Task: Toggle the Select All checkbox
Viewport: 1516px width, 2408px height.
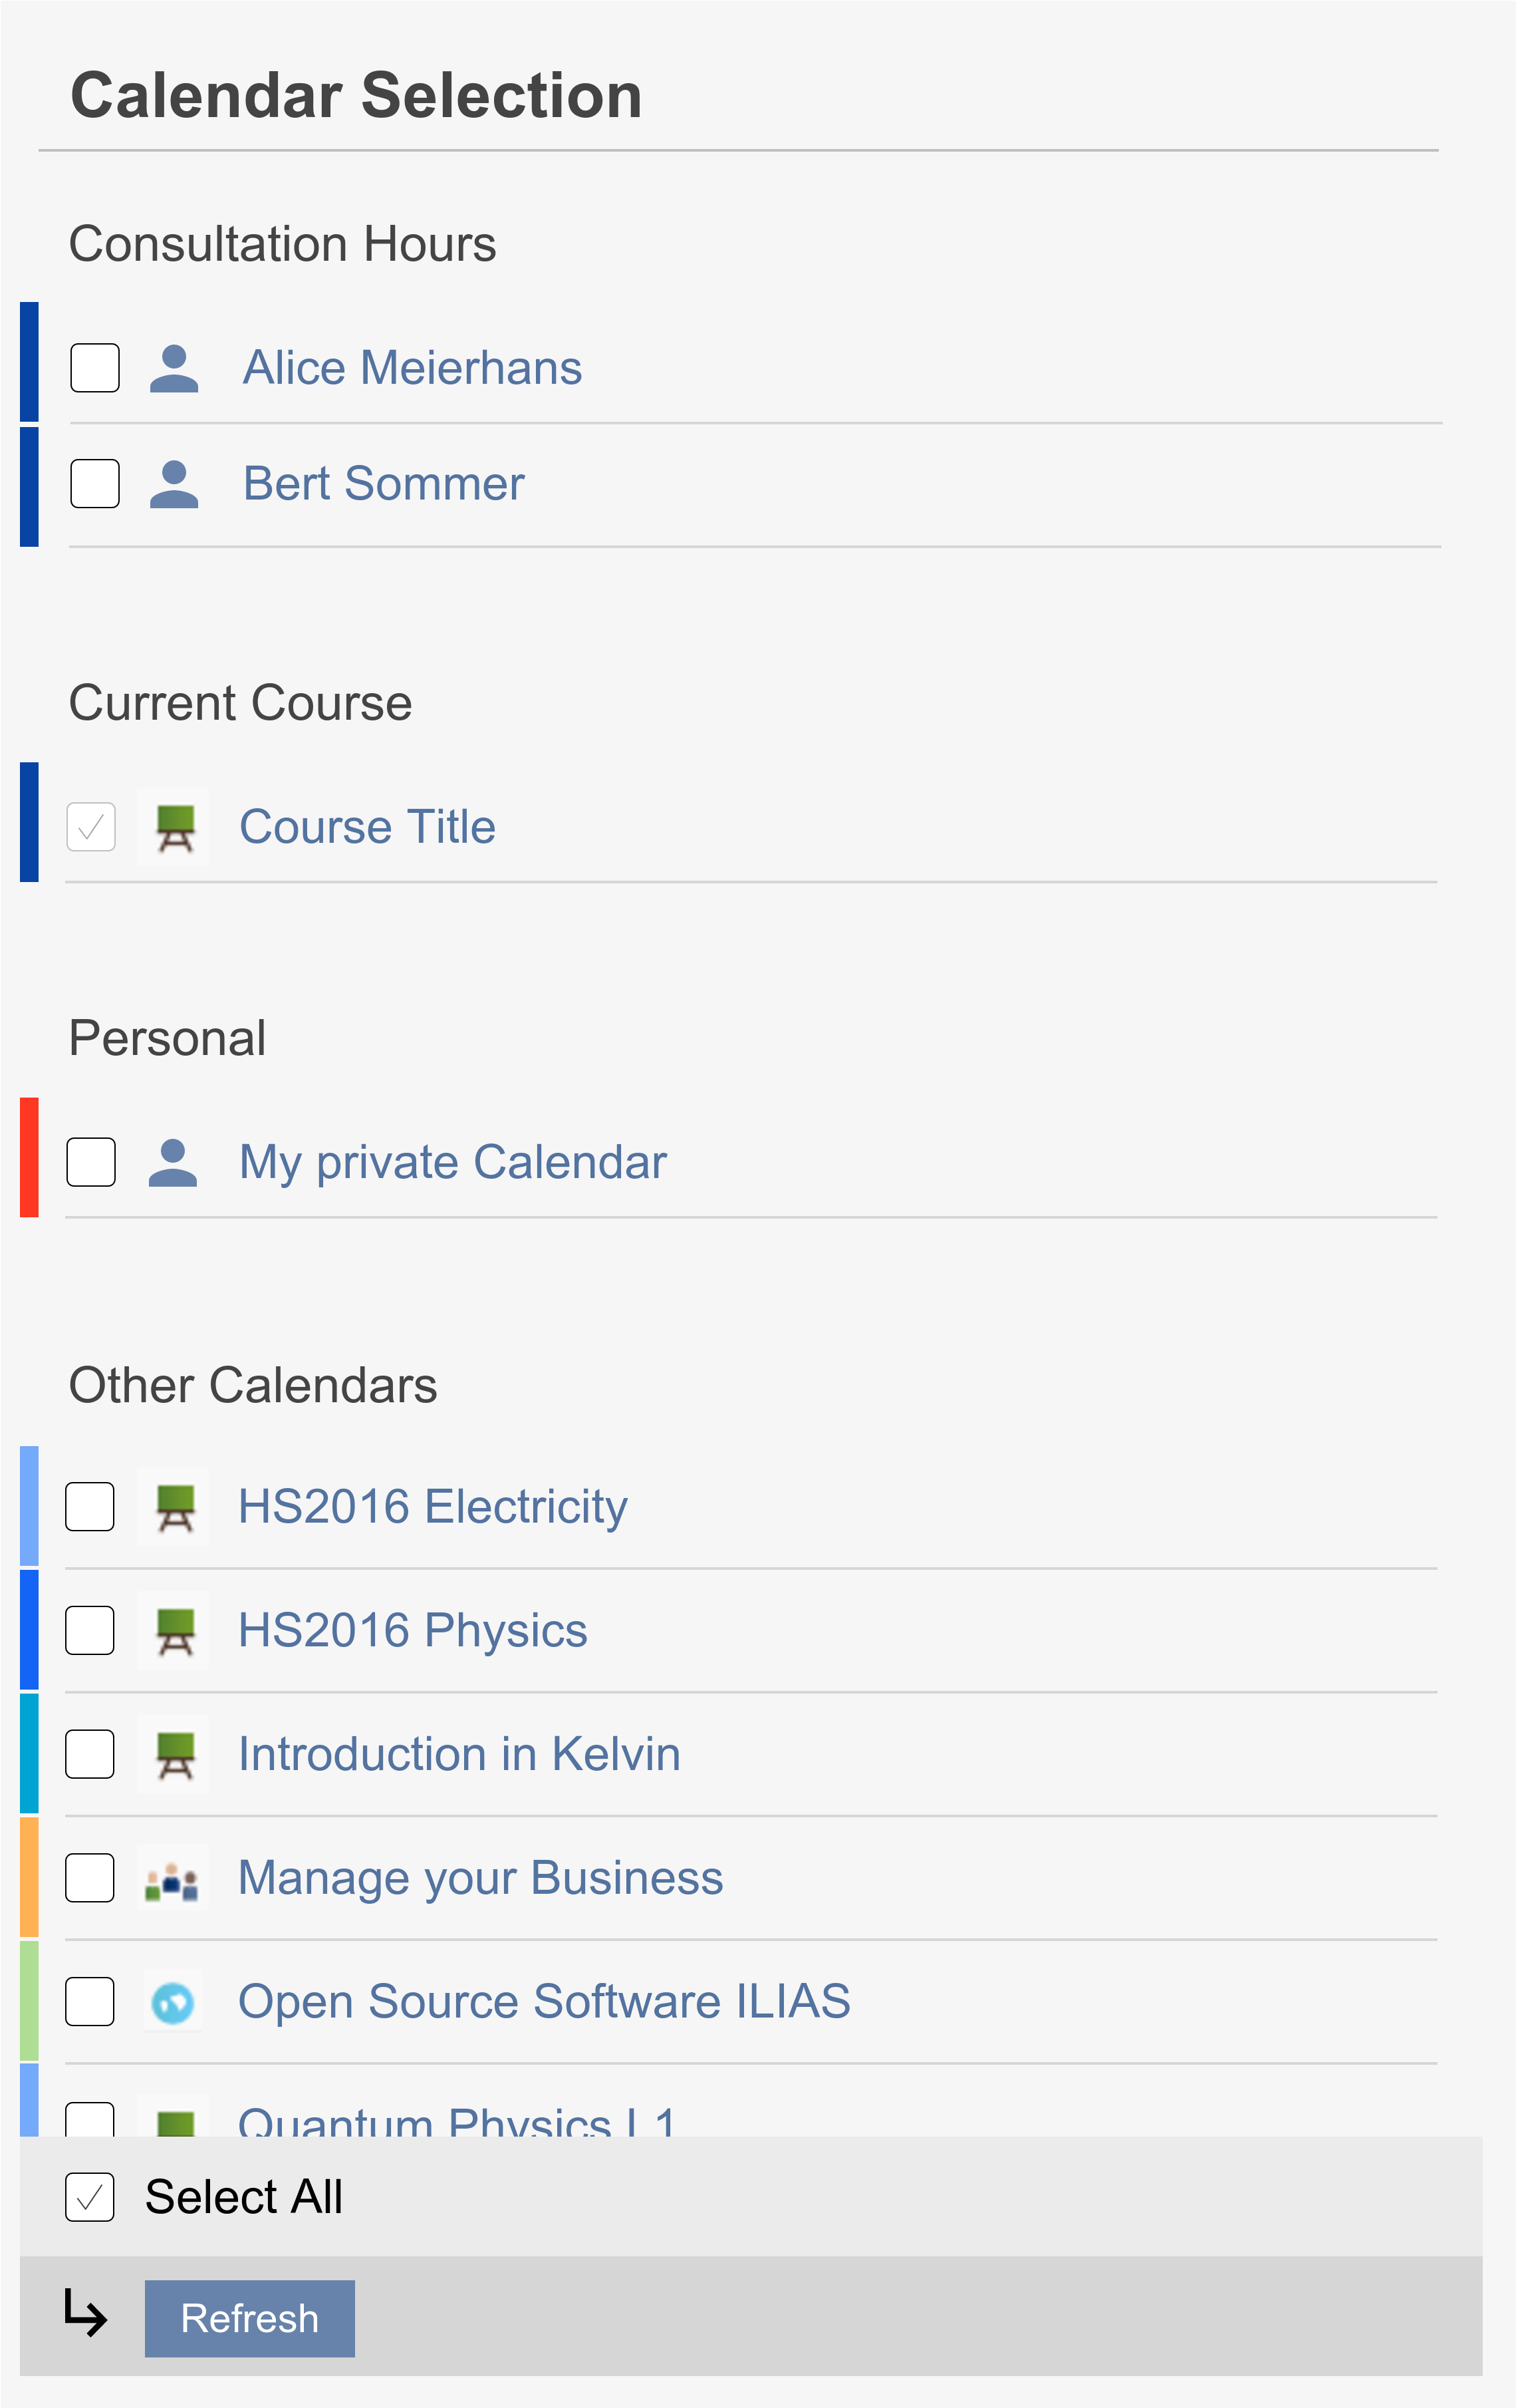Action: point(90,2197)
